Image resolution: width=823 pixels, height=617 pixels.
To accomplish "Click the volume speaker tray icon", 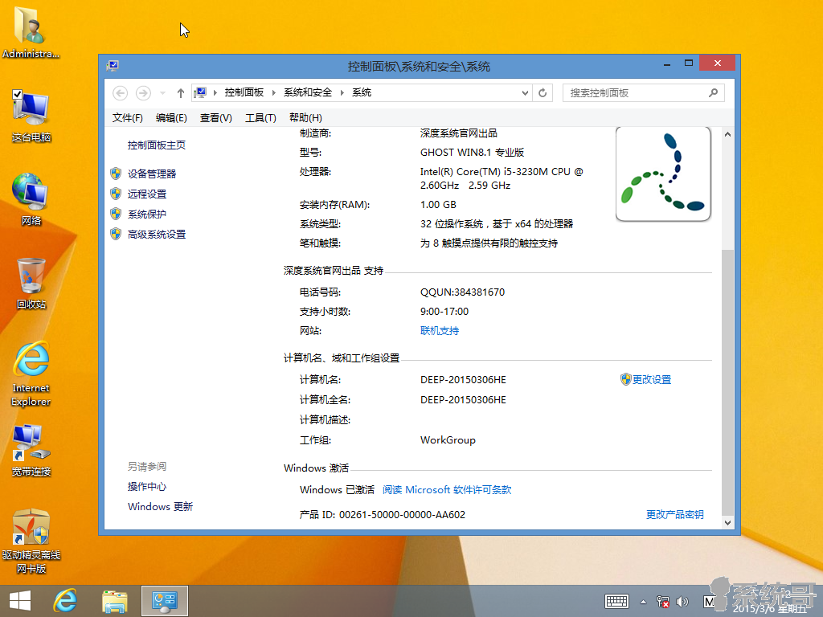I will (x=682, y=602).
